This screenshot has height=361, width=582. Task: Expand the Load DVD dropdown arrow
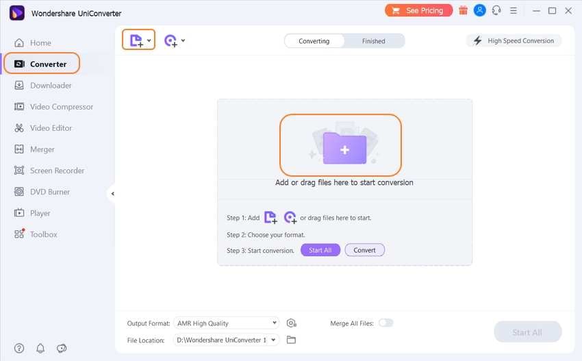pyautogui.click(x=183, y=40)
